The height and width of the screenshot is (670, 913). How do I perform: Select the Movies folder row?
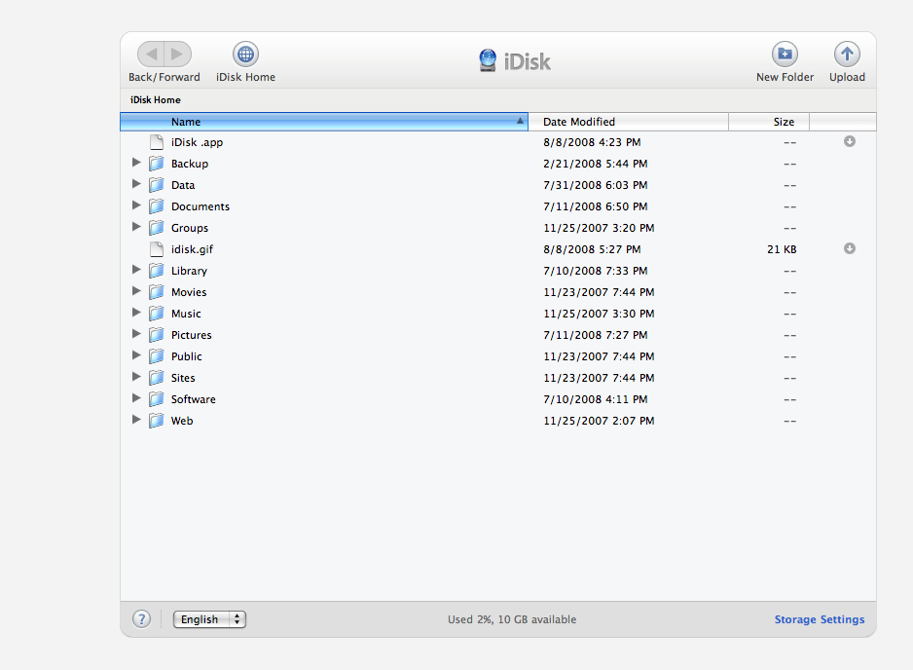click(x=187, y=291)
